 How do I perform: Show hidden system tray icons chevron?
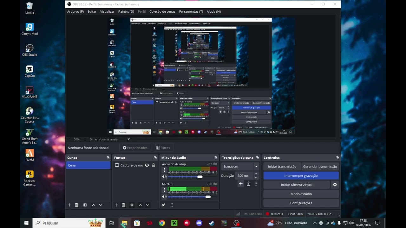pyautogui.click(x=315, y=223)
